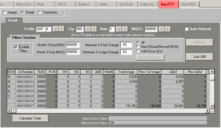Open the Micro Error tab

point(24,4)
